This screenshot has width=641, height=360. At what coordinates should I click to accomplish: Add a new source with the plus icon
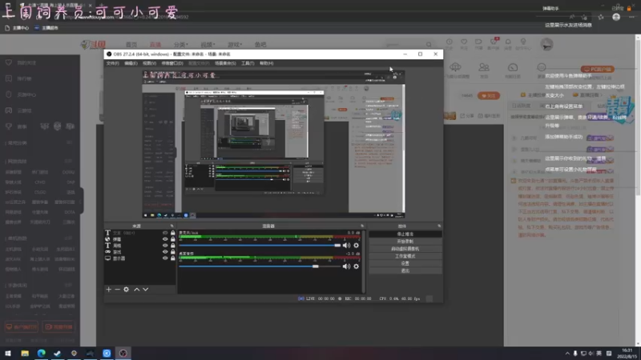point(108,290)
